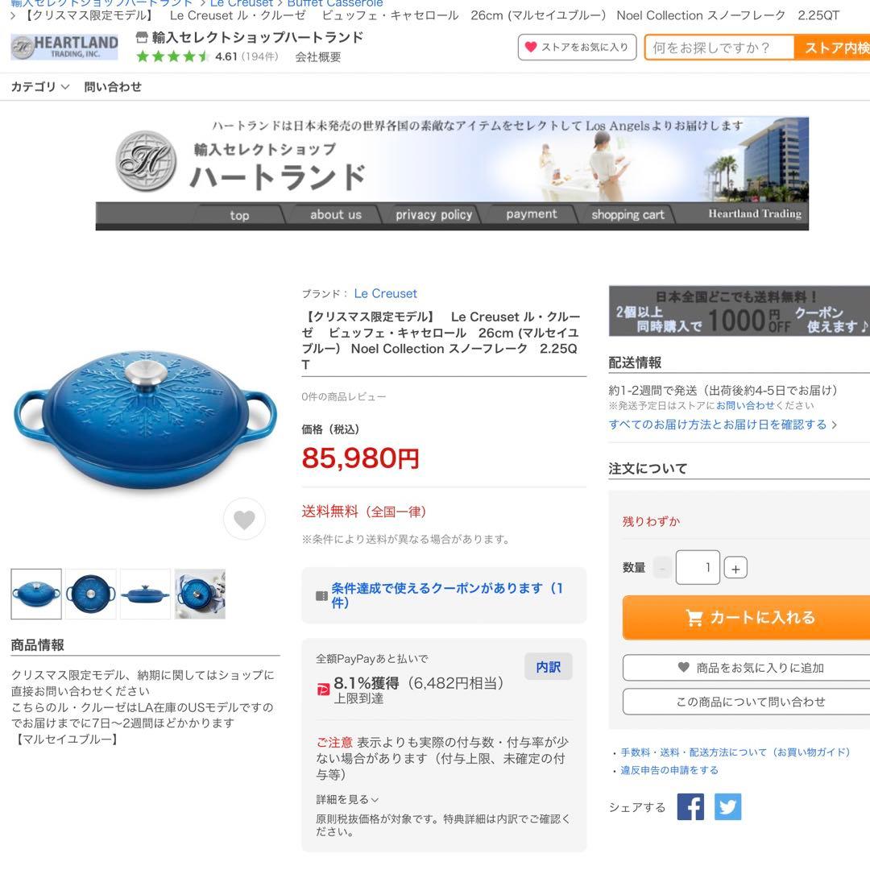
Task: Increase quantity with the plus button
Action: 735,568
